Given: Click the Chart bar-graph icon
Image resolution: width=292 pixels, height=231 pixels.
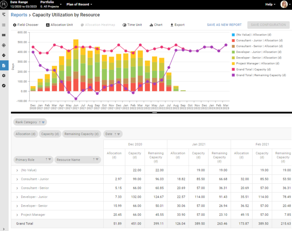Looking at the screenshot, I should tap(151, 25).
